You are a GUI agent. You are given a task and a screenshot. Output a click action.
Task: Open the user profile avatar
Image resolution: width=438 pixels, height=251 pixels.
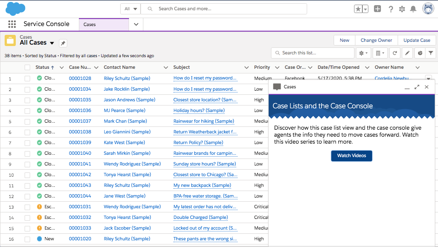428,8
